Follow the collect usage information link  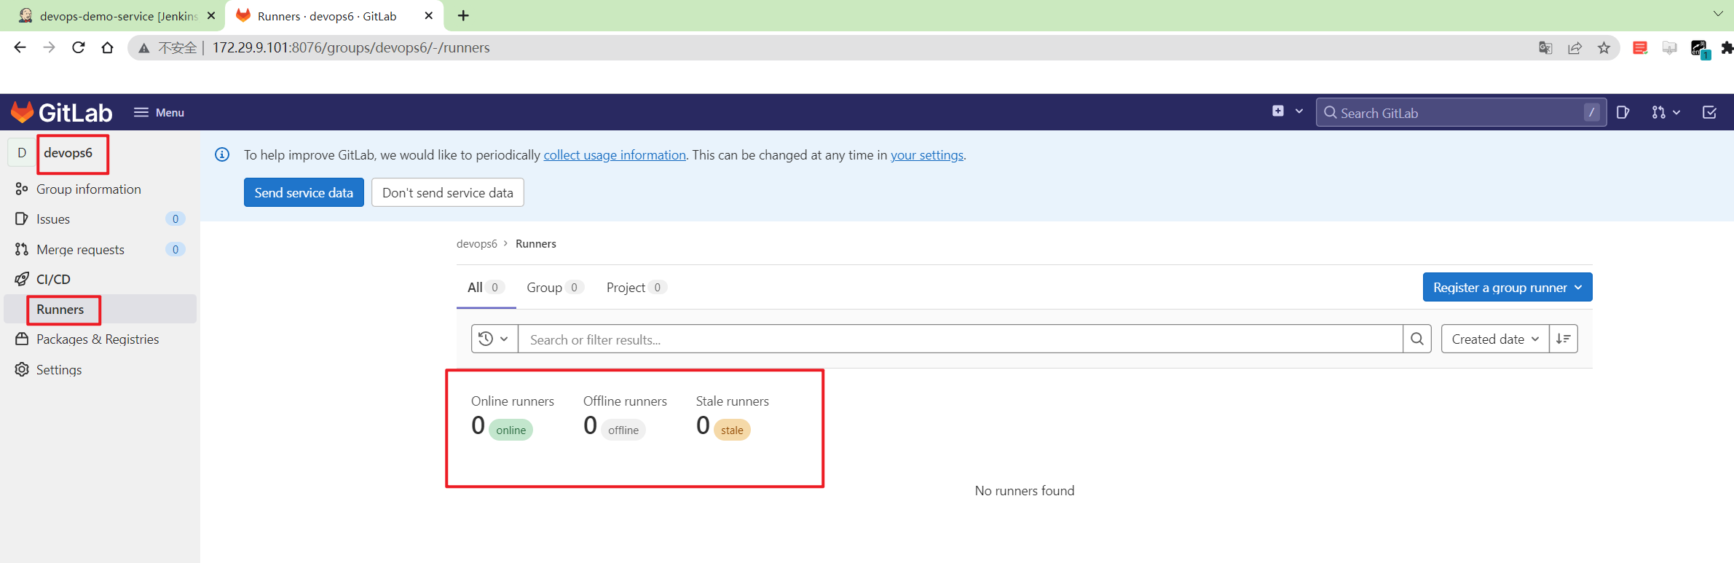(615, 154)
